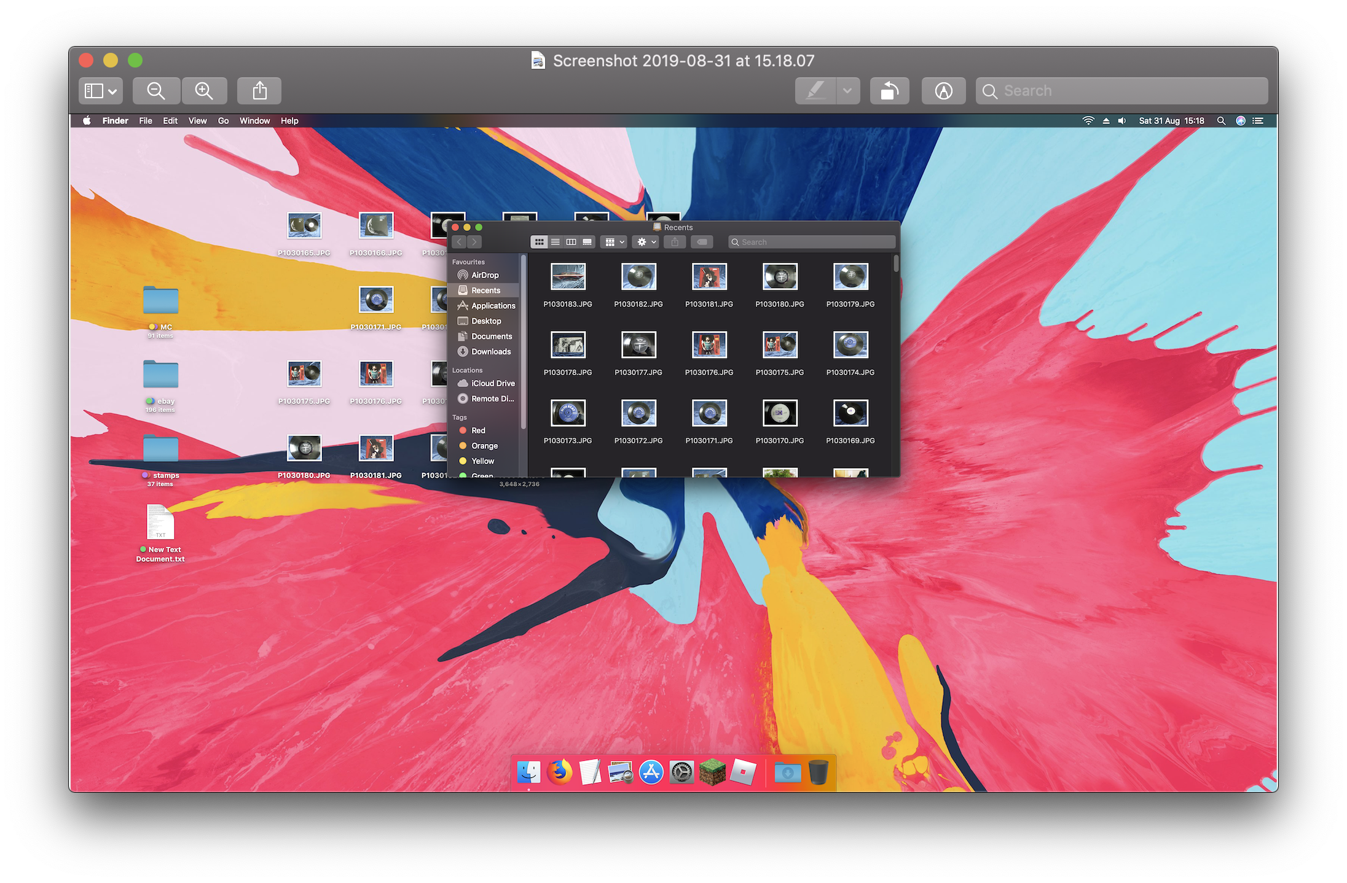Switch Recents window to list view
The image size is (1347, 883).
pyautogui.click(x=555, y=242)
